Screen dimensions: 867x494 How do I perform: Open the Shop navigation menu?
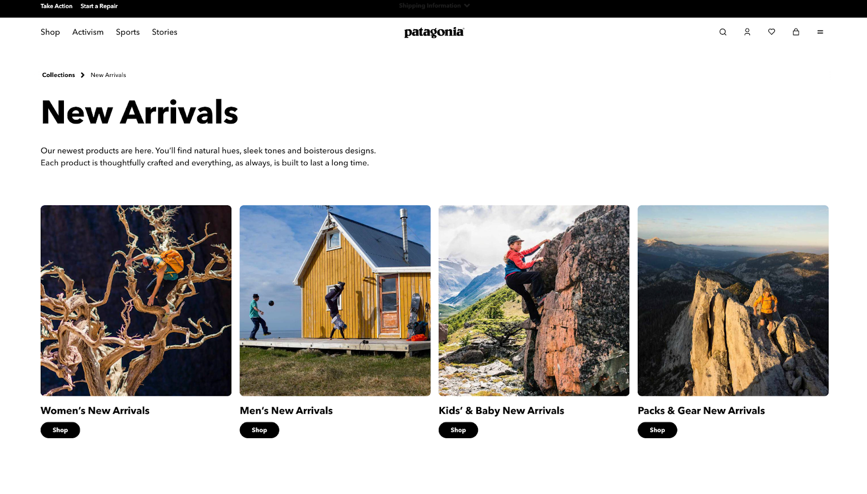[x=50, y=32]
